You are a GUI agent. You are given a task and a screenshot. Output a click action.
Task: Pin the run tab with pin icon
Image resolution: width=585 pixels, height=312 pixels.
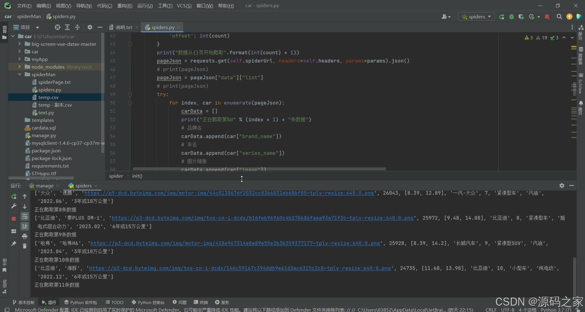[14, 244]
